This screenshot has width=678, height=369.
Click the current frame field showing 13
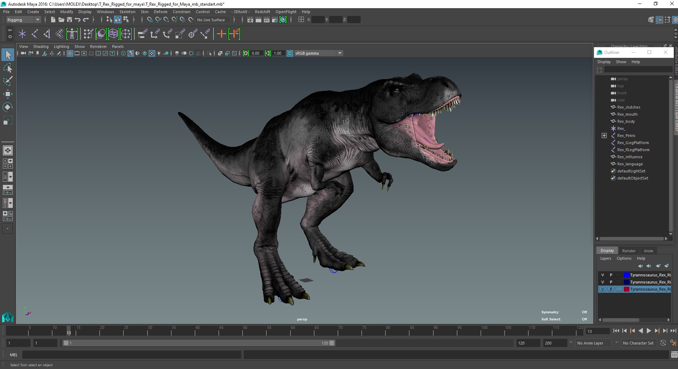click(598, 331)
